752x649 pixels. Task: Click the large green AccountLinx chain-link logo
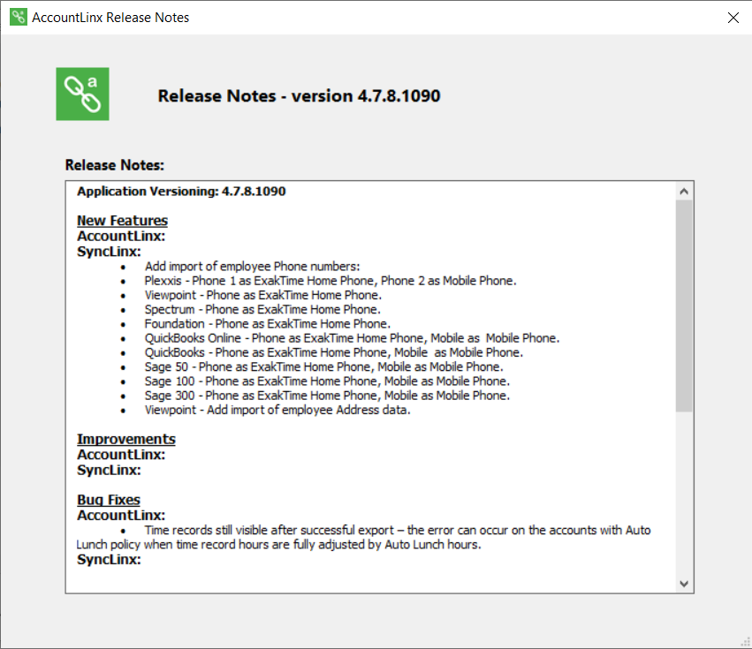[x=82, y=94]
